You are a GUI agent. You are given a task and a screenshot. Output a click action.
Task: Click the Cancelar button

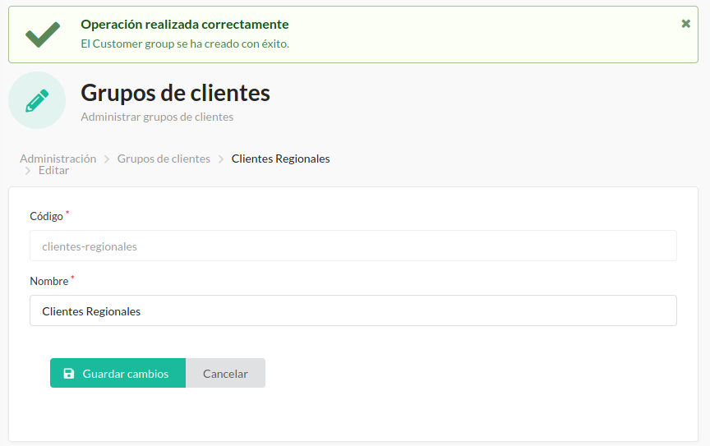[225, 373]
